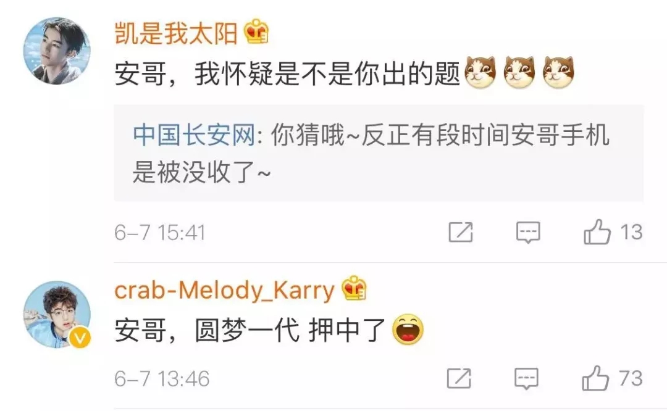Image resolution: width=667 pixels, height=411 pixels.
Task: Click the first cat emoji in the comment
Action: coord(480,73)
